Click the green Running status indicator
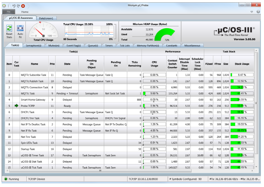The width and height of the screenshot is (264, 187). [6, 179]
